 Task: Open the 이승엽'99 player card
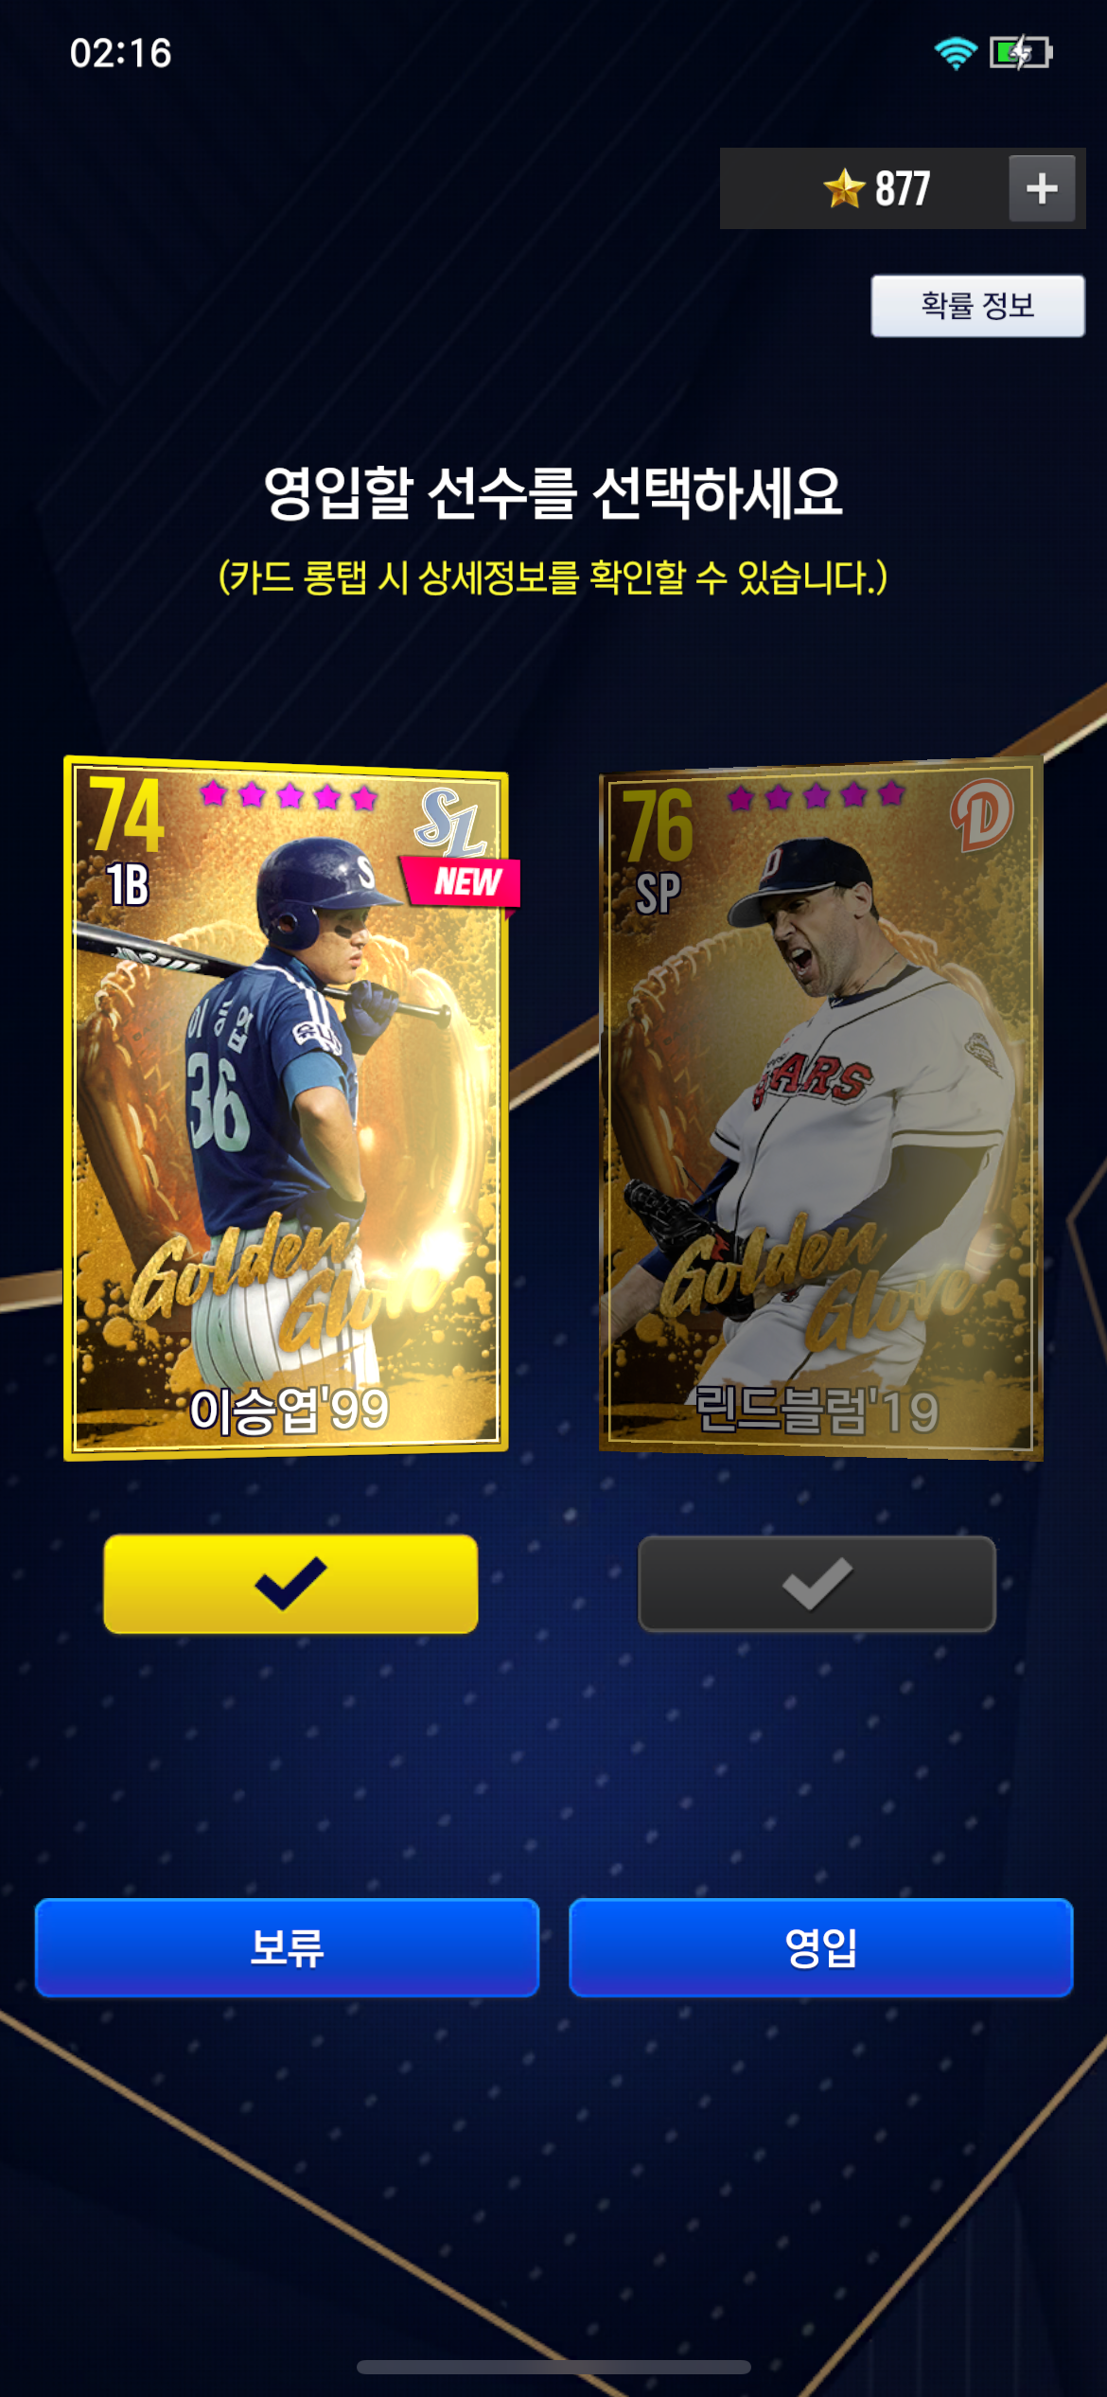(287, 1108)
